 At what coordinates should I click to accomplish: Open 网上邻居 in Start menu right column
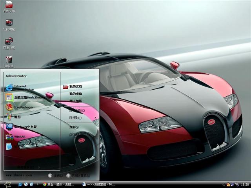(76, 101)
